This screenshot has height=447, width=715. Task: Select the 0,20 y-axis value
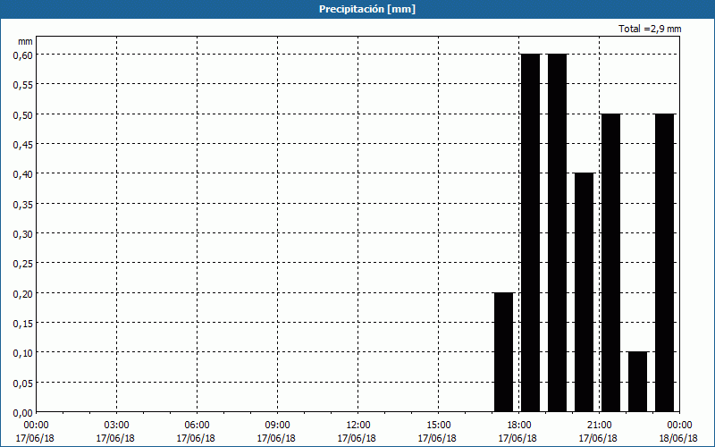coord(23,293)
